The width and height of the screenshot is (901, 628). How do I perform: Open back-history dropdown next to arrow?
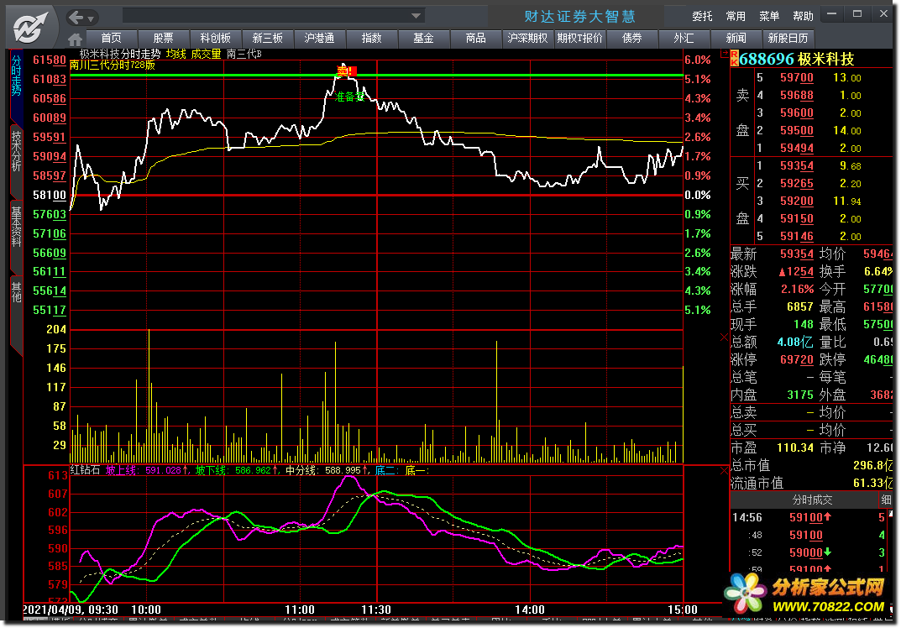91,19
